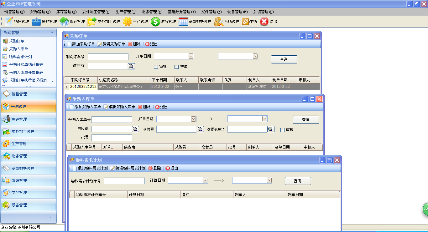Click the 采购订单号 input field

108,57
